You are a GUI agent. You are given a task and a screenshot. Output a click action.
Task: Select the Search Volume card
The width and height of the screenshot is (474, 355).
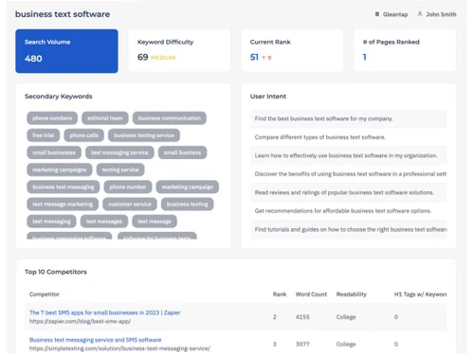66,51
